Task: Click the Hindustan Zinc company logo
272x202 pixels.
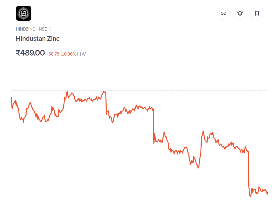Action: click(23, 13)
